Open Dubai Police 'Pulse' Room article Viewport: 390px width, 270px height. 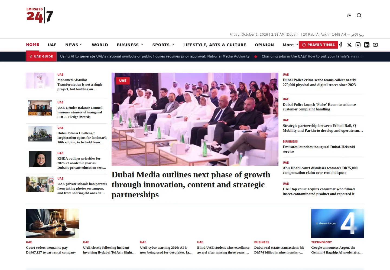tap(319, 107)
